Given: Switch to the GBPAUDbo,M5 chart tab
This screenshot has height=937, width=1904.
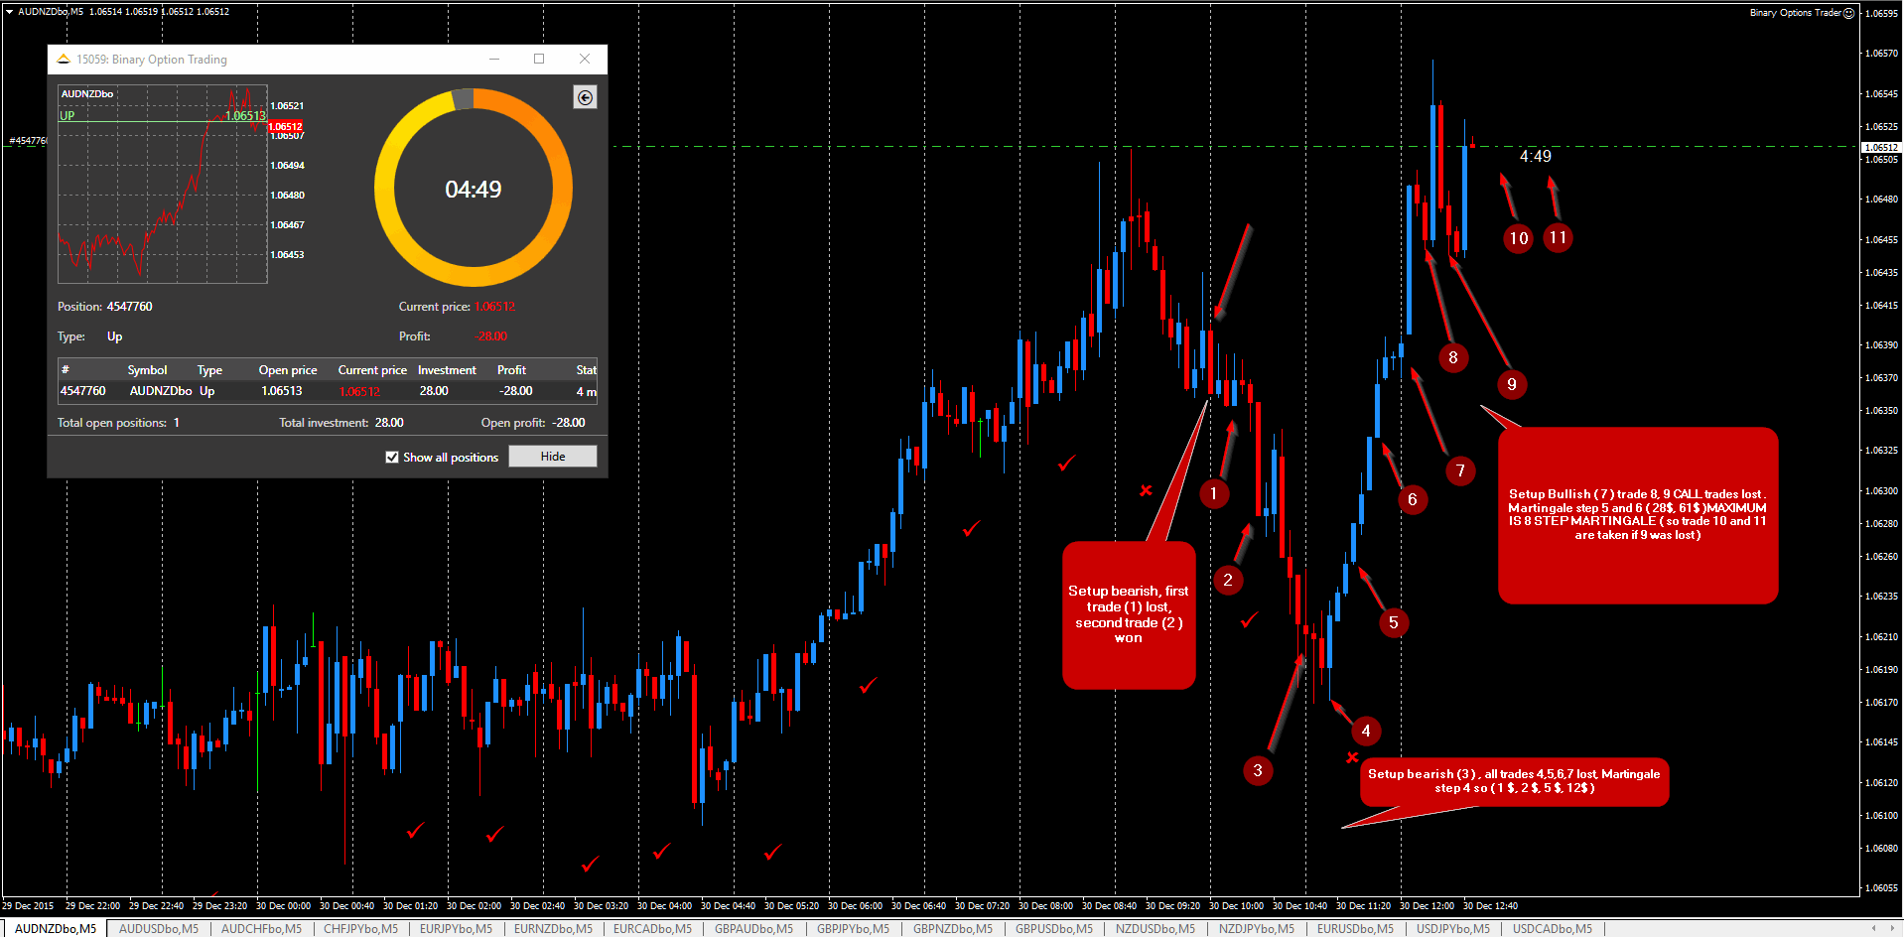Looking at the screenshot, I should pos(753,929).
